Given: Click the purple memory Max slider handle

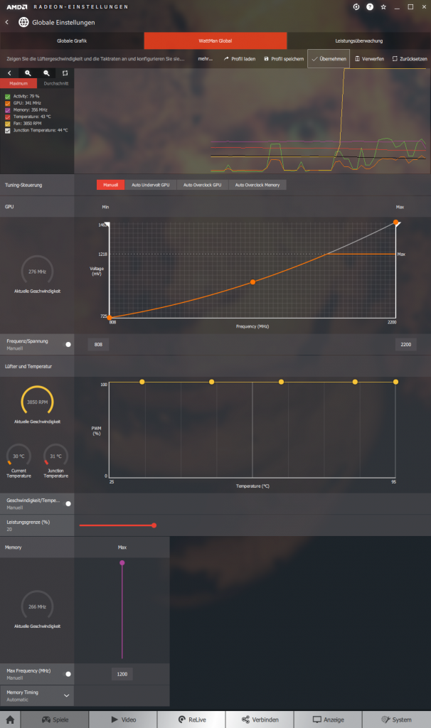Looking at the screenshot, I should pyautogui.click(x=122, y=563).
